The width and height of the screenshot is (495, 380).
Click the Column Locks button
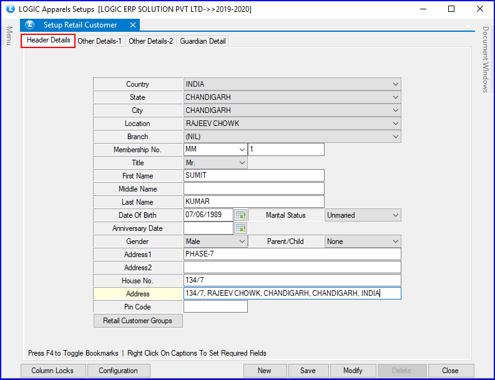point(53,371)
